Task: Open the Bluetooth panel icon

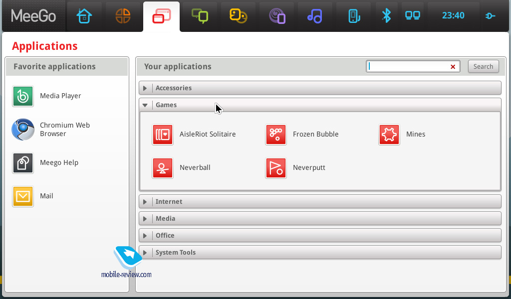Action: [386, 15]
